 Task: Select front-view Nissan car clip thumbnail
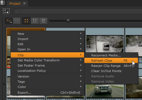tap(105, 91)
